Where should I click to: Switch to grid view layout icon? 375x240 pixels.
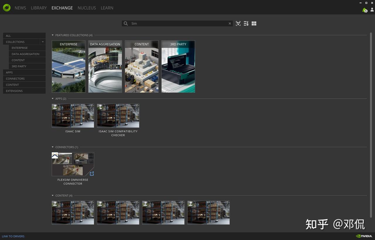254,23
